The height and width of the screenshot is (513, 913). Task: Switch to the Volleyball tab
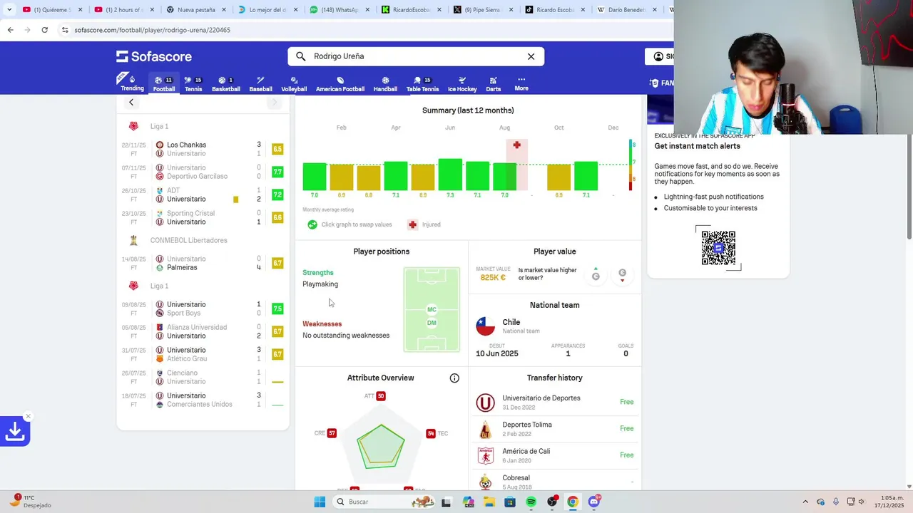coord(294,84)
